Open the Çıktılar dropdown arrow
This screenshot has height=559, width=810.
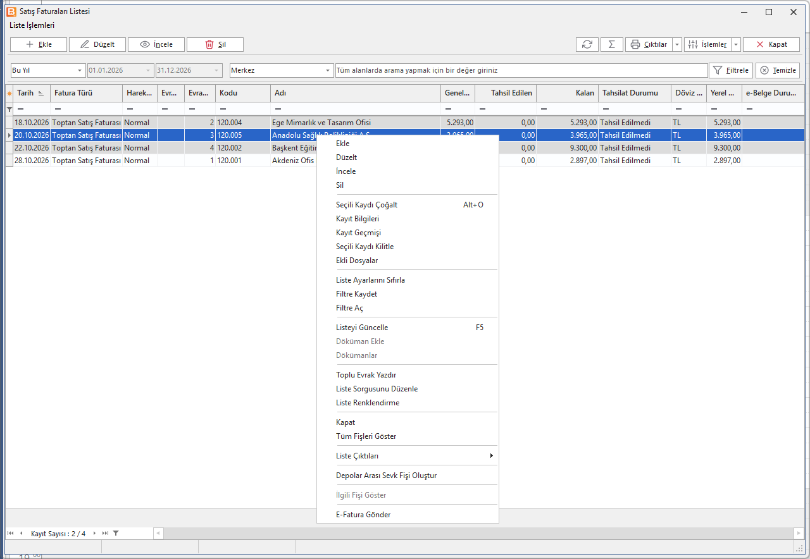(677, 44)
